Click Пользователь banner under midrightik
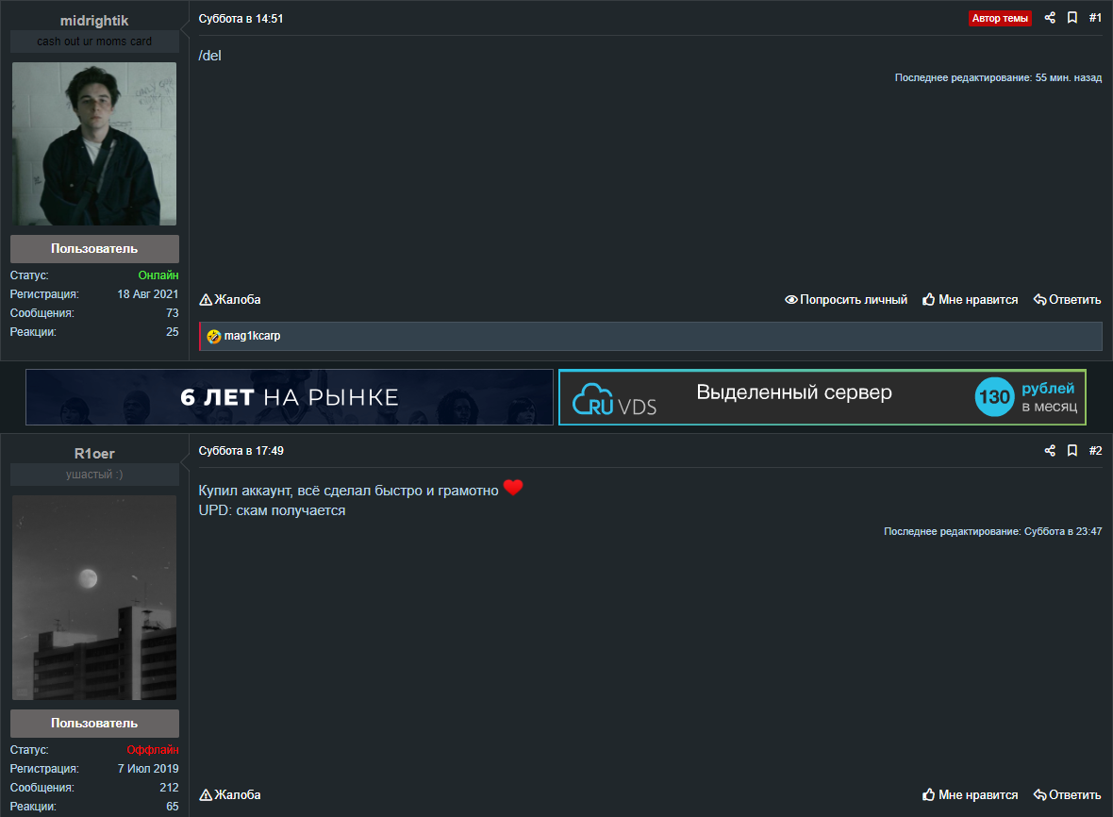The height and width of the screenshot is (817, 1113). (x=94, y=248)
